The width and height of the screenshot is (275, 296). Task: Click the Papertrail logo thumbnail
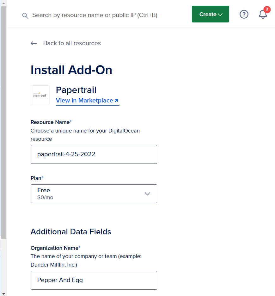click(40, 95)
